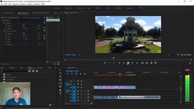Open the File menu

pos(2,4)
